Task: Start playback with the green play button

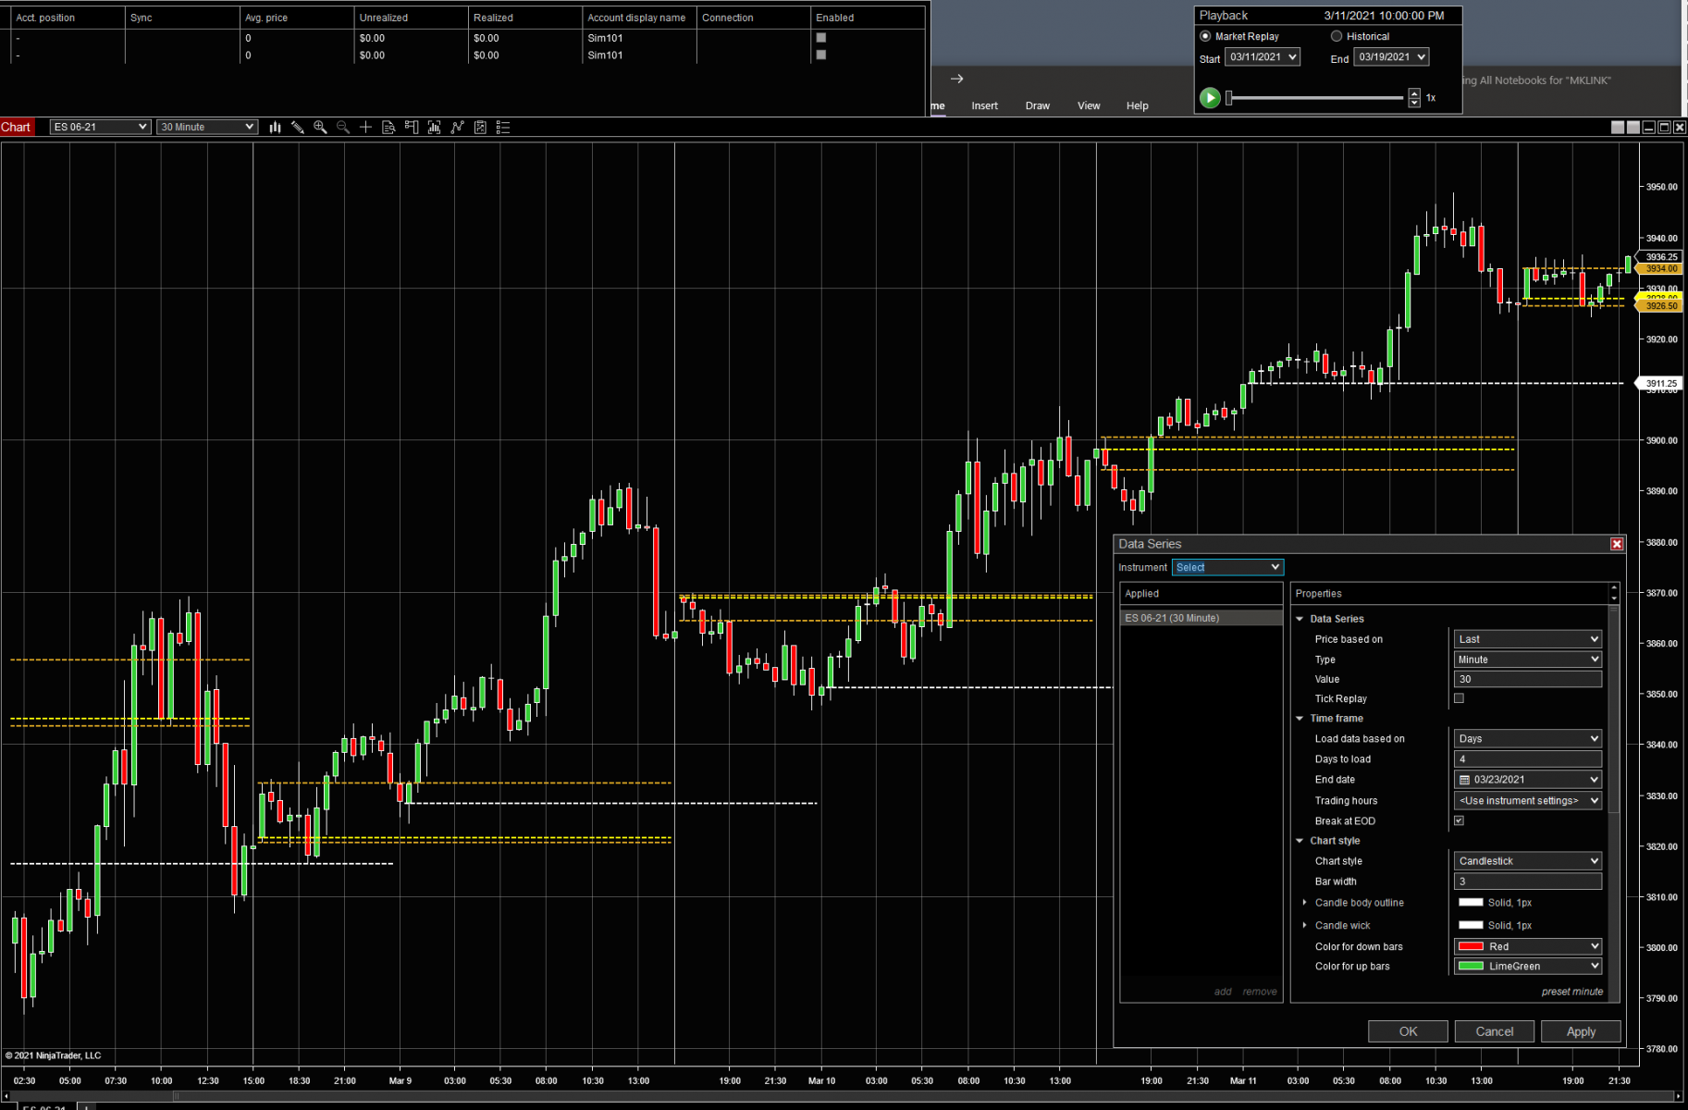Action: click(1210, 97)
